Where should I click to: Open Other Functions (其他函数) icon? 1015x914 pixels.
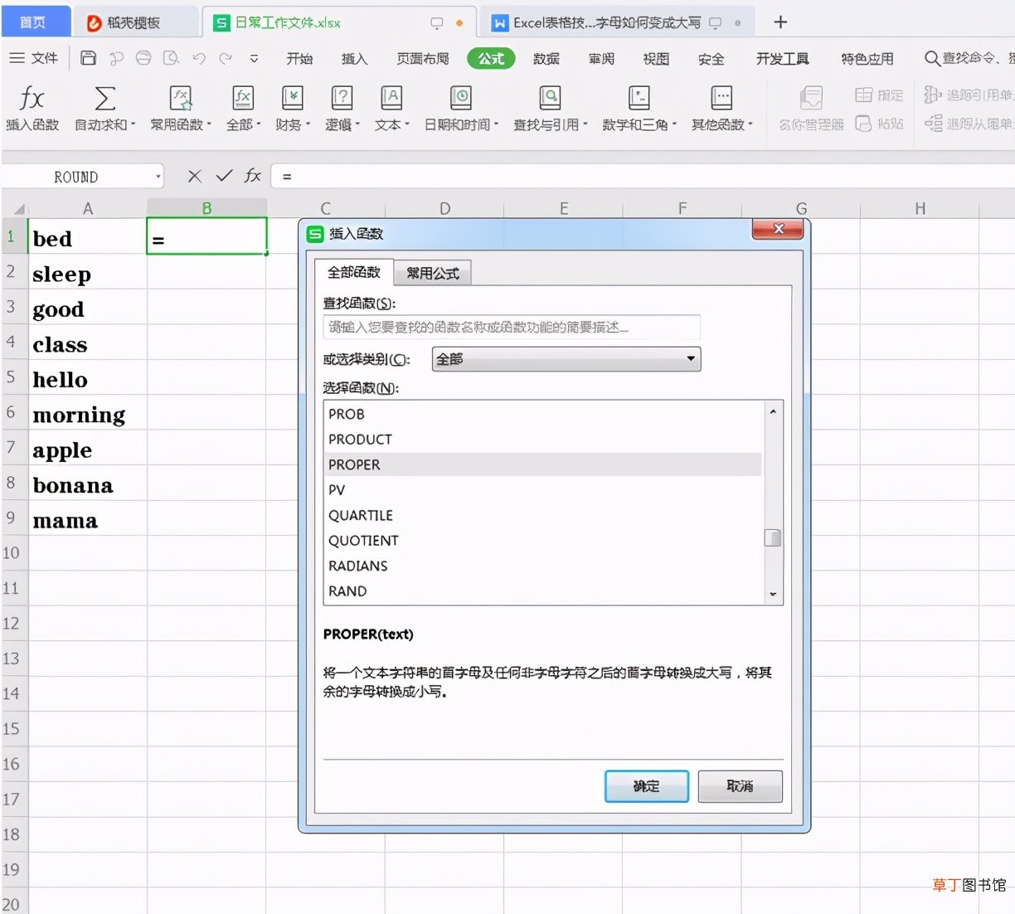721,98
